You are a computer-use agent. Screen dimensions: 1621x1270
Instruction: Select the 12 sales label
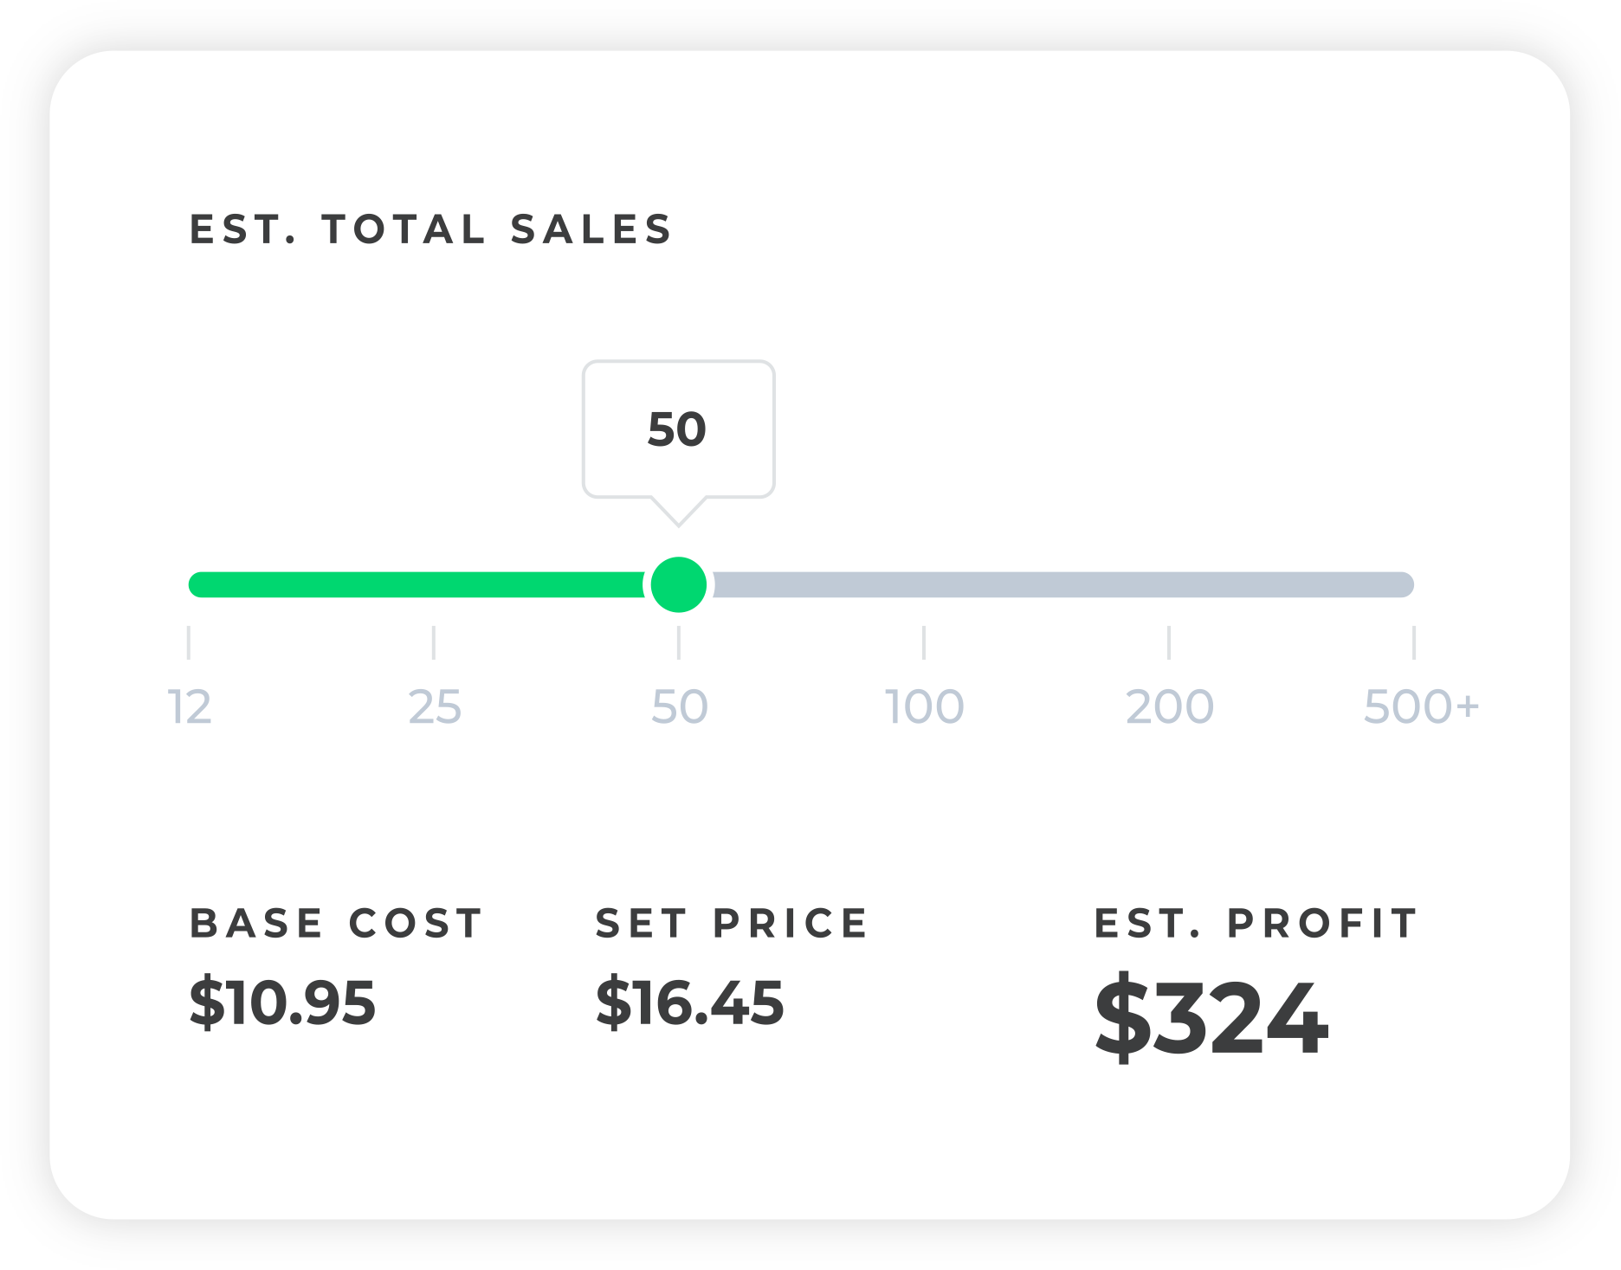(189, 707)
